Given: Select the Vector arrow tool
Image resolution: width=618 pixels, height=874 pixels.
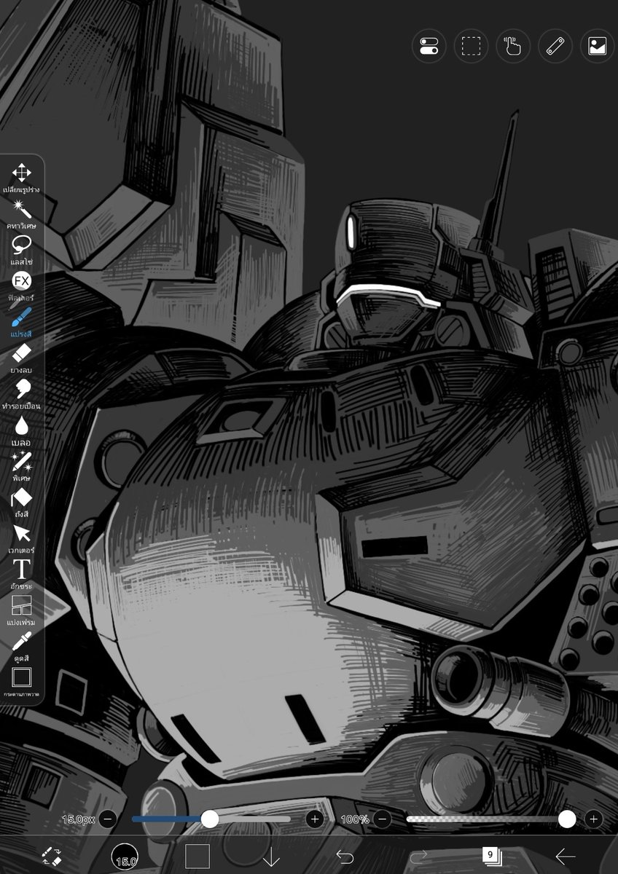Looking at the screenshot, I should pyautogui.click(x=21, y=538).
